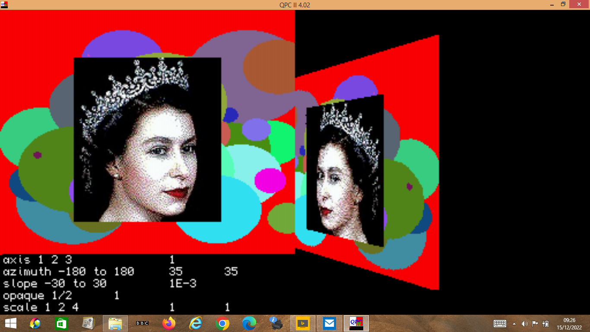Image resolution: width=590 pixels, height=332 pixels.
Task: Click the large flat portrait image
Action: (x=147, y=140)
